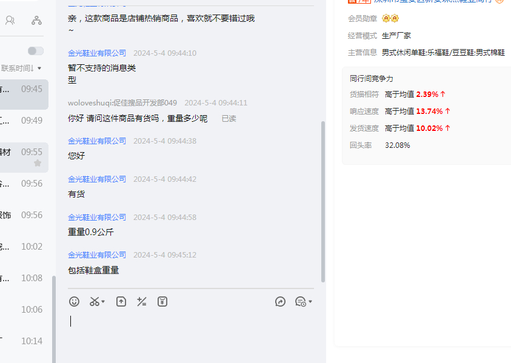Select the scissors screenshot tool
The width and height of the screenshot is (511, 363).
pos(95,302)
